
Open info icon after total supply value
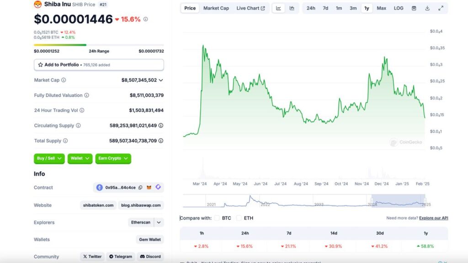[161, 141]
